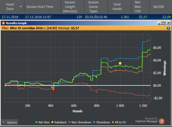Click the yellow star marker on the graph

pos(120,63)
